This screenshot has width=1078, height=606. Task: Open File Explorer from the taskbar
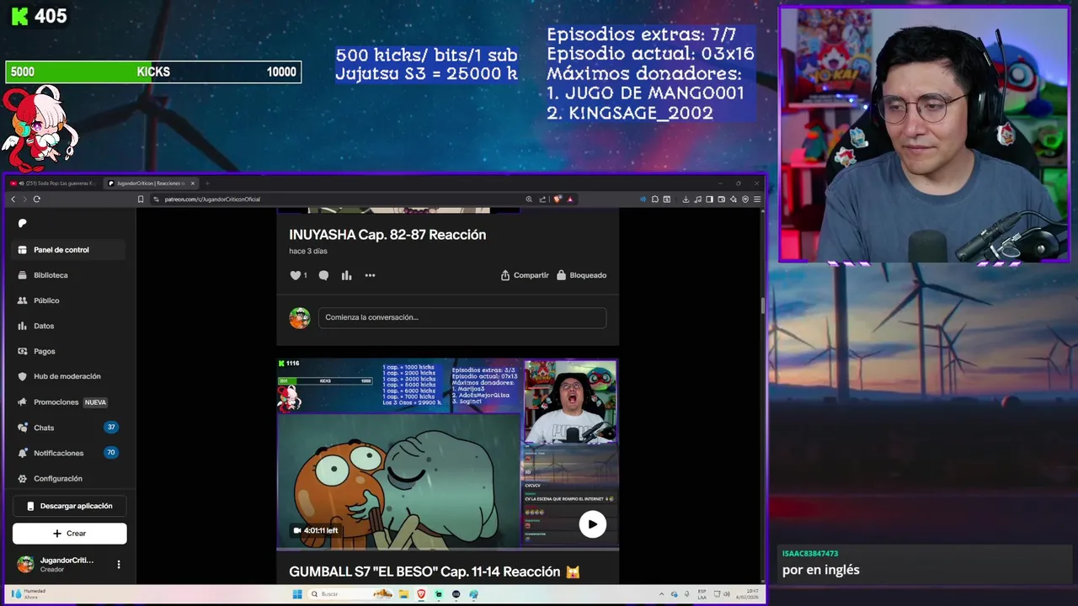[403, 594]
